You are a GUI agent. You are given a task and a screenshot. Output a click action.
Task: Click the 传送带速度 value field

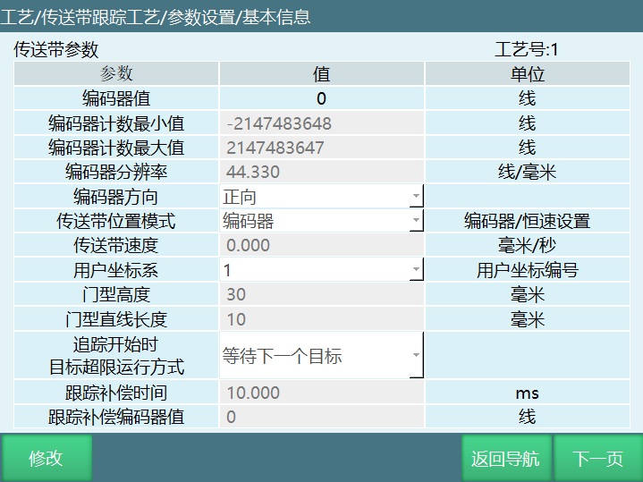[321, 245]
